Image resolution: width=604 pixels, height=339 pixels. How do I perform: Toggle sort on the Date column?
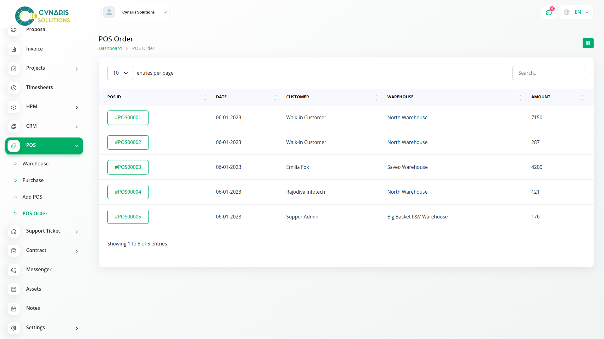(275, 97)
